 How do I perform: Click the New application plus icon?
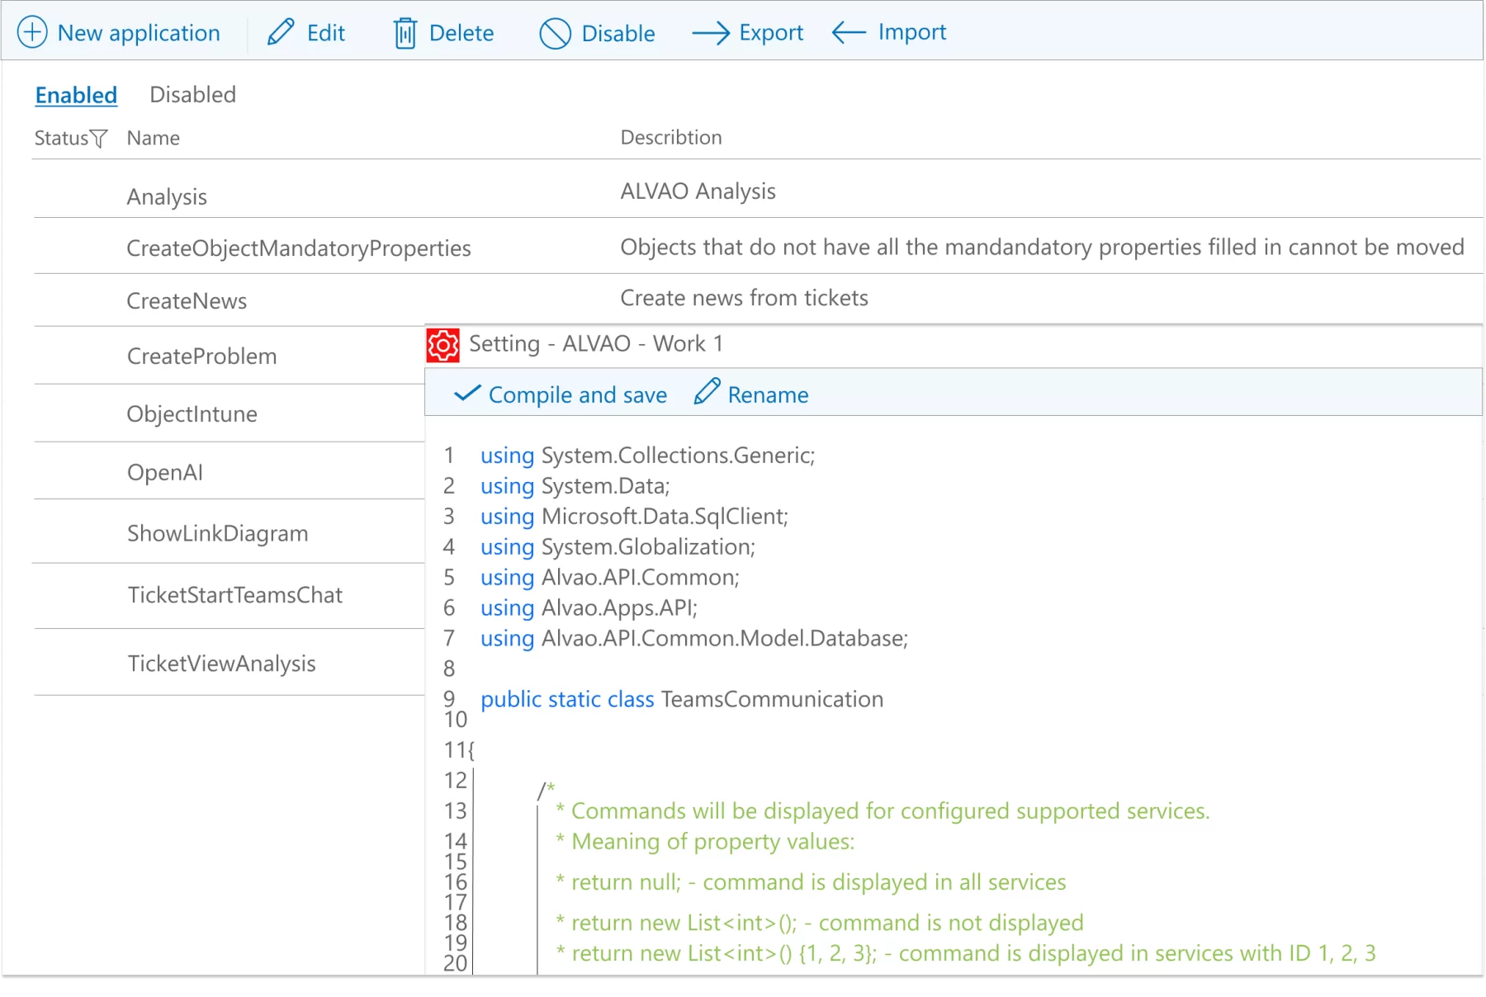(x=32, y=33)
